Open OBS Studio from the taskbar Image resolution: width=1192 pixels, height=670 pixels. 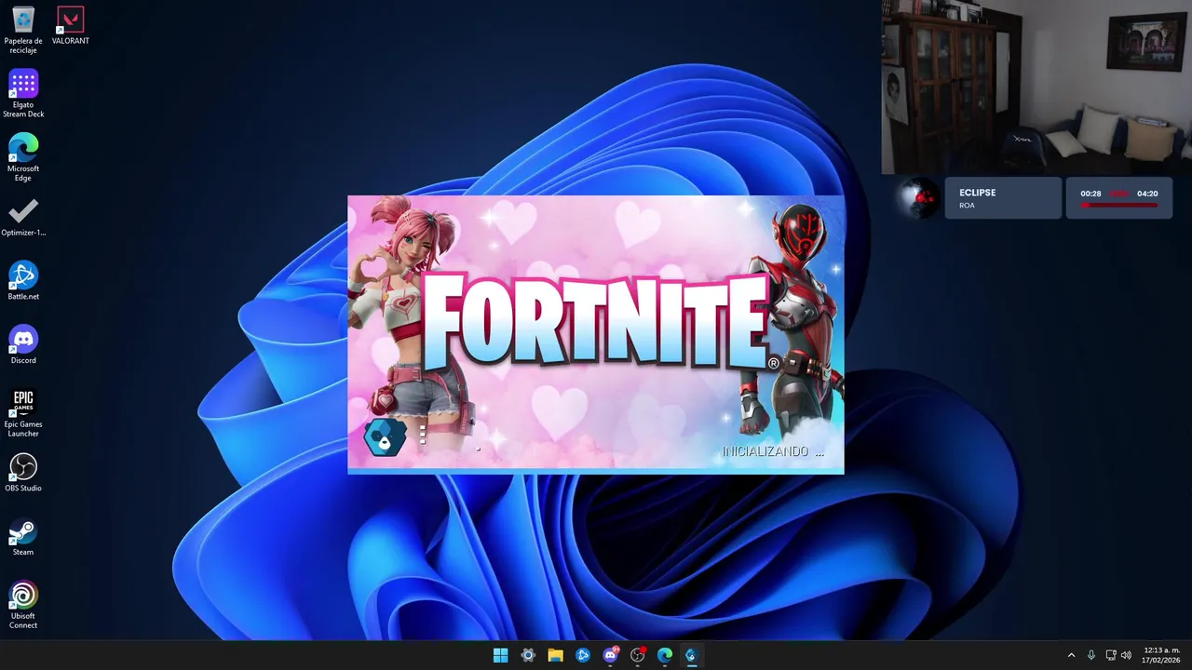click(637, 655)
